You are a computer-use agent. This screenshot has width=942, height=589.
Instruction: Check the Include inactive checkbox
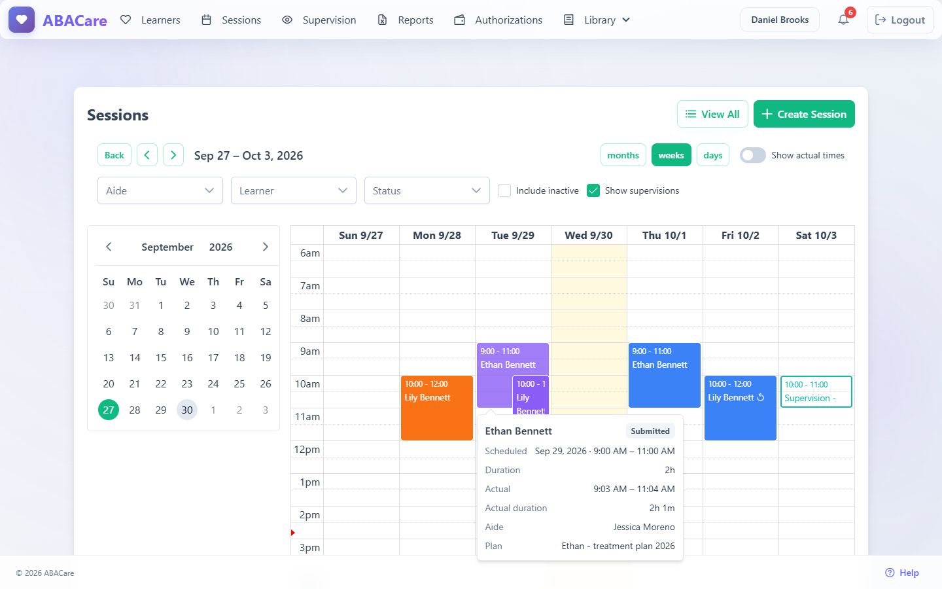click(504, 190)
